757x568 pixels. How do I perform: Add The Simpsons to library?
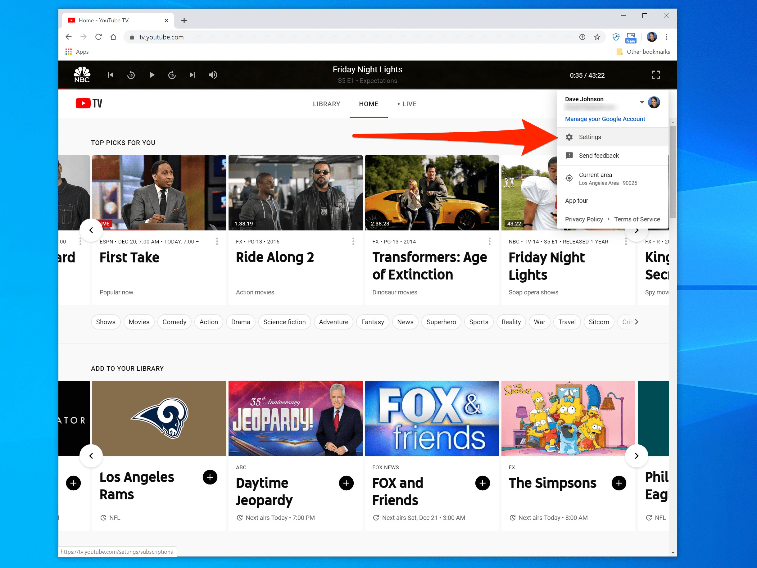[619, 483]
